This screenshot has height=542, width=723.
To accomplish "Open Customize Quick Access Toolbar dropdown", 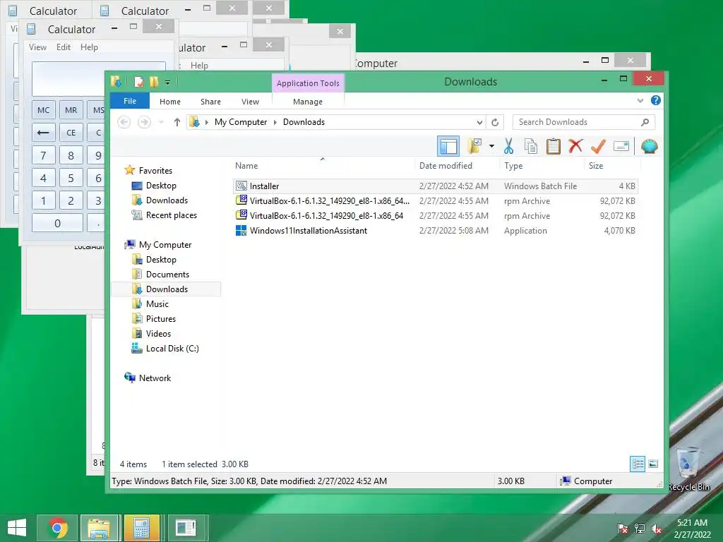I will [168, 83].
